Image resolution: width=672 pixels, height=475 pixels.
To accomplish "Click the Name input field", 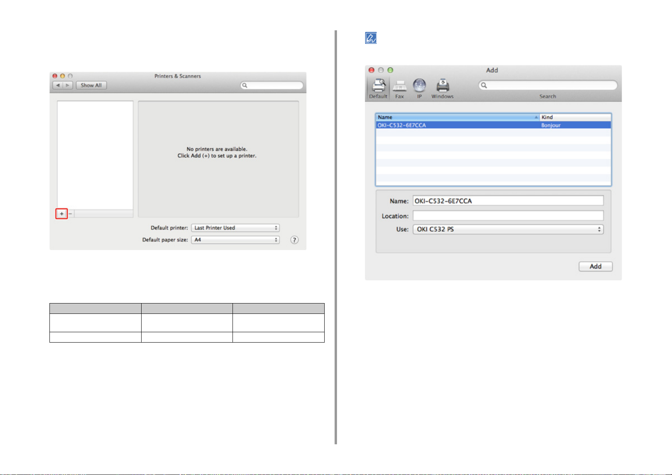I will pos(508,201).
